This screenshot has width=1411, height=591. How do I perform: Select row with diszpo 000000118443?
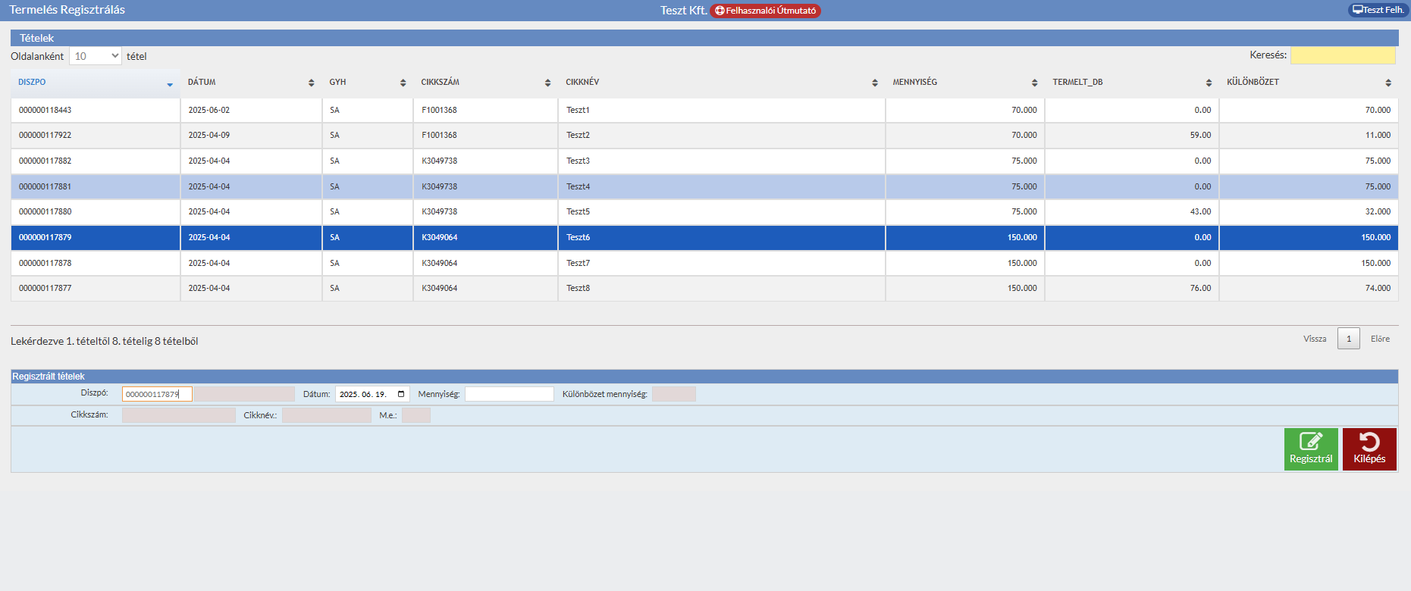45,110
